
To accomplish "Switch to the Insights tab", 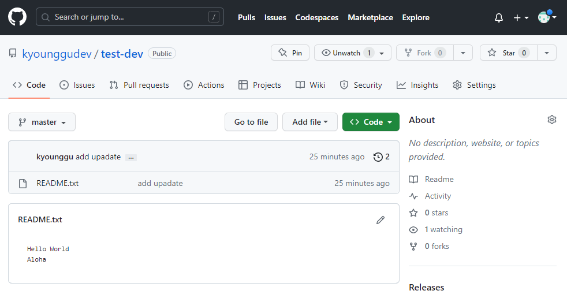I will pyautogui.click(x=417, y=85).
